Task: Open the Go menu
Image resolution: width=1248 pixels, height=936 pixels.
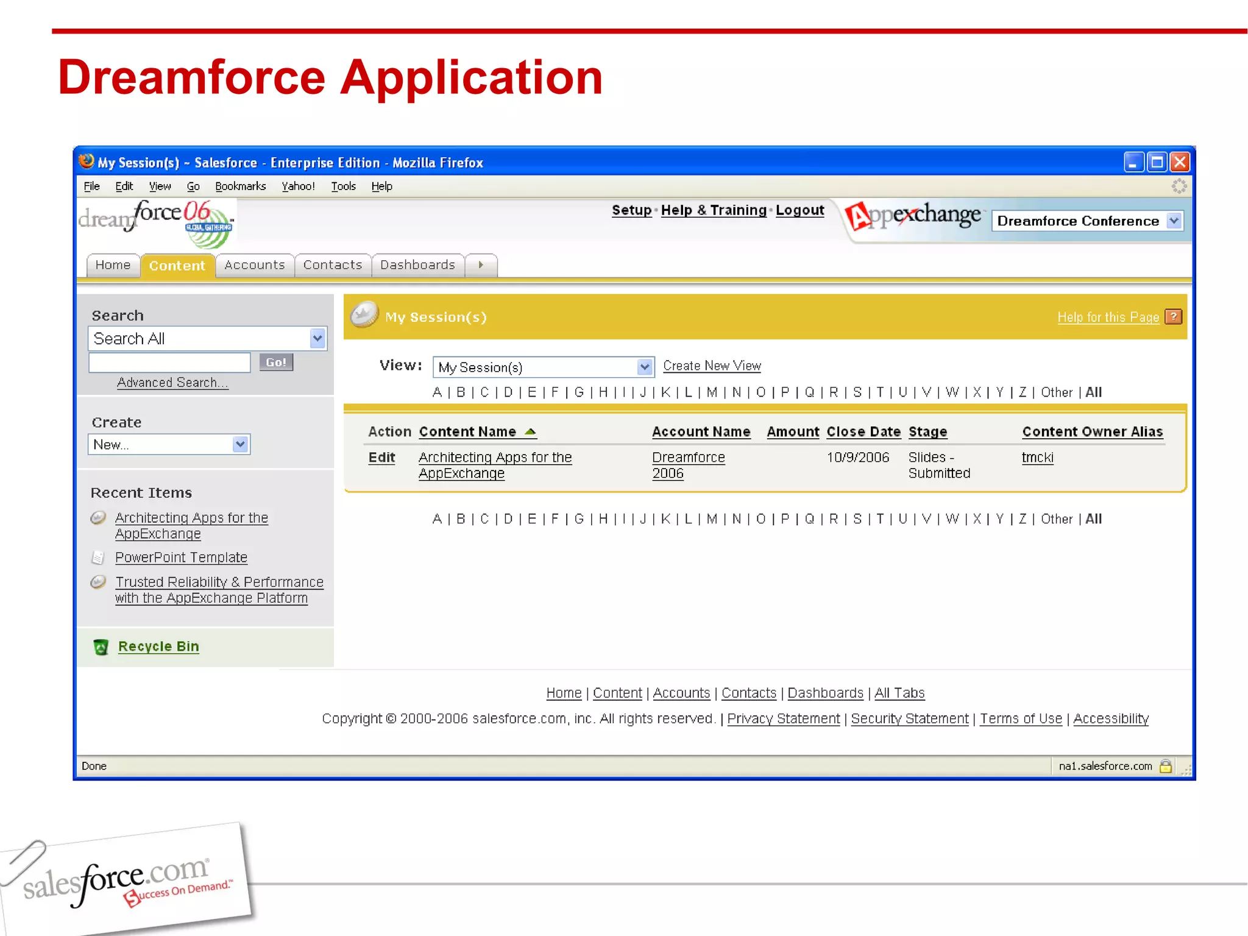Action: (x=193, y=186)
